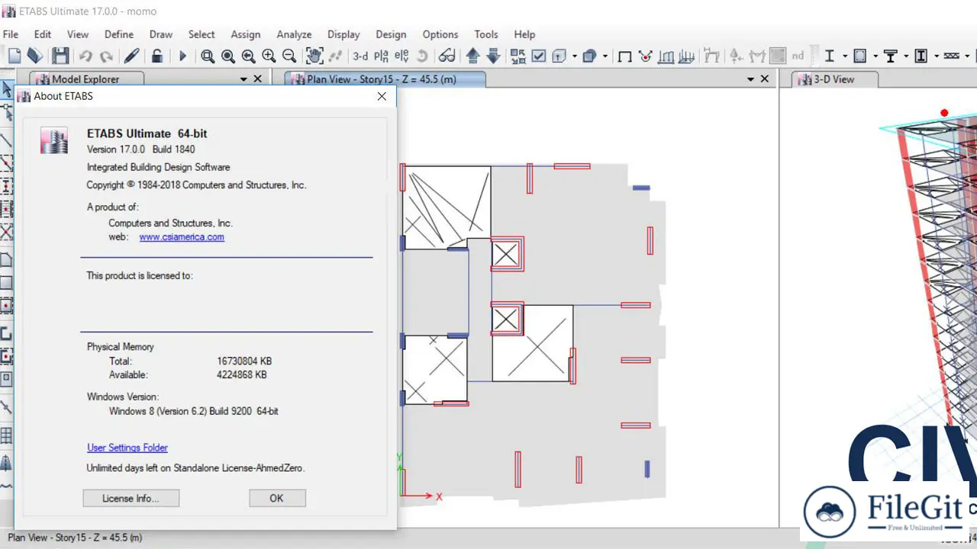The width and height of the screenshot is (977, 549).
Task: Create a new model with the New icon
Action: pyautogui.click(x=15, y=56)
